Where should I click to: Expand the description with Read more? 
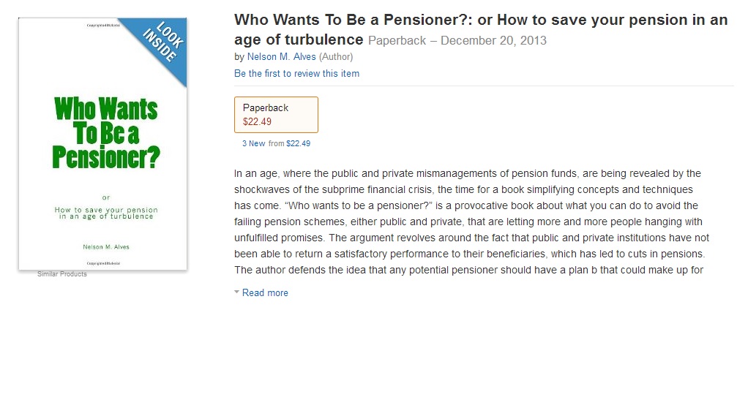265,293
